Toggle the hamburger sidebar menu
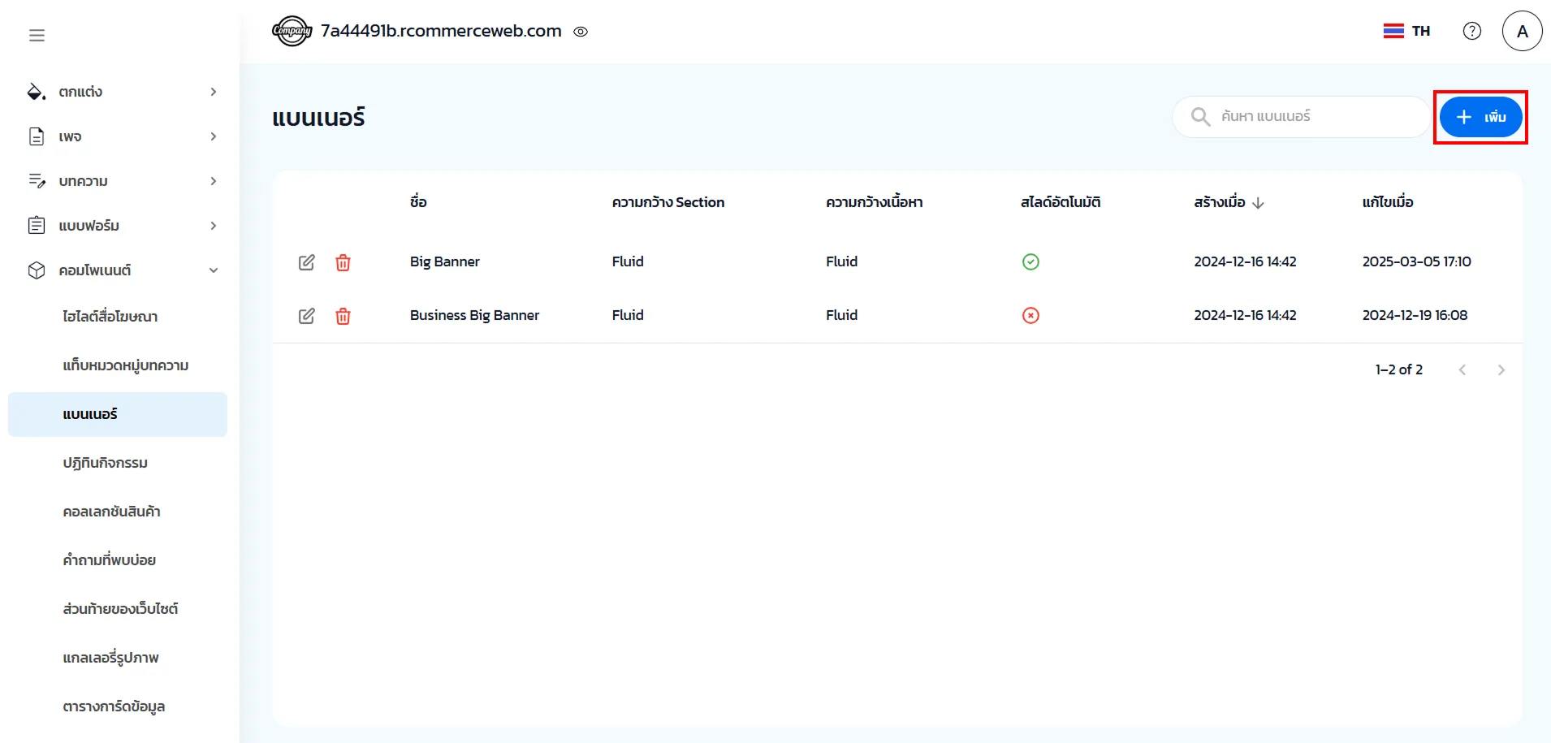The height and width of the screenshot is (743, 1551). pos(37,35)
